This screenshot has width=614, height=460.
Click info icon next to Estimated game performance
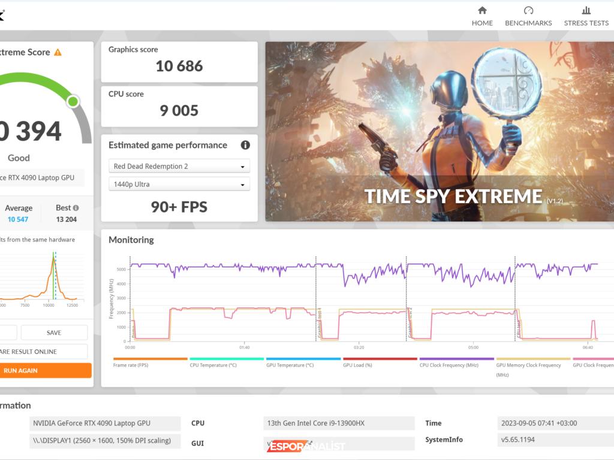tap(245, 145)
